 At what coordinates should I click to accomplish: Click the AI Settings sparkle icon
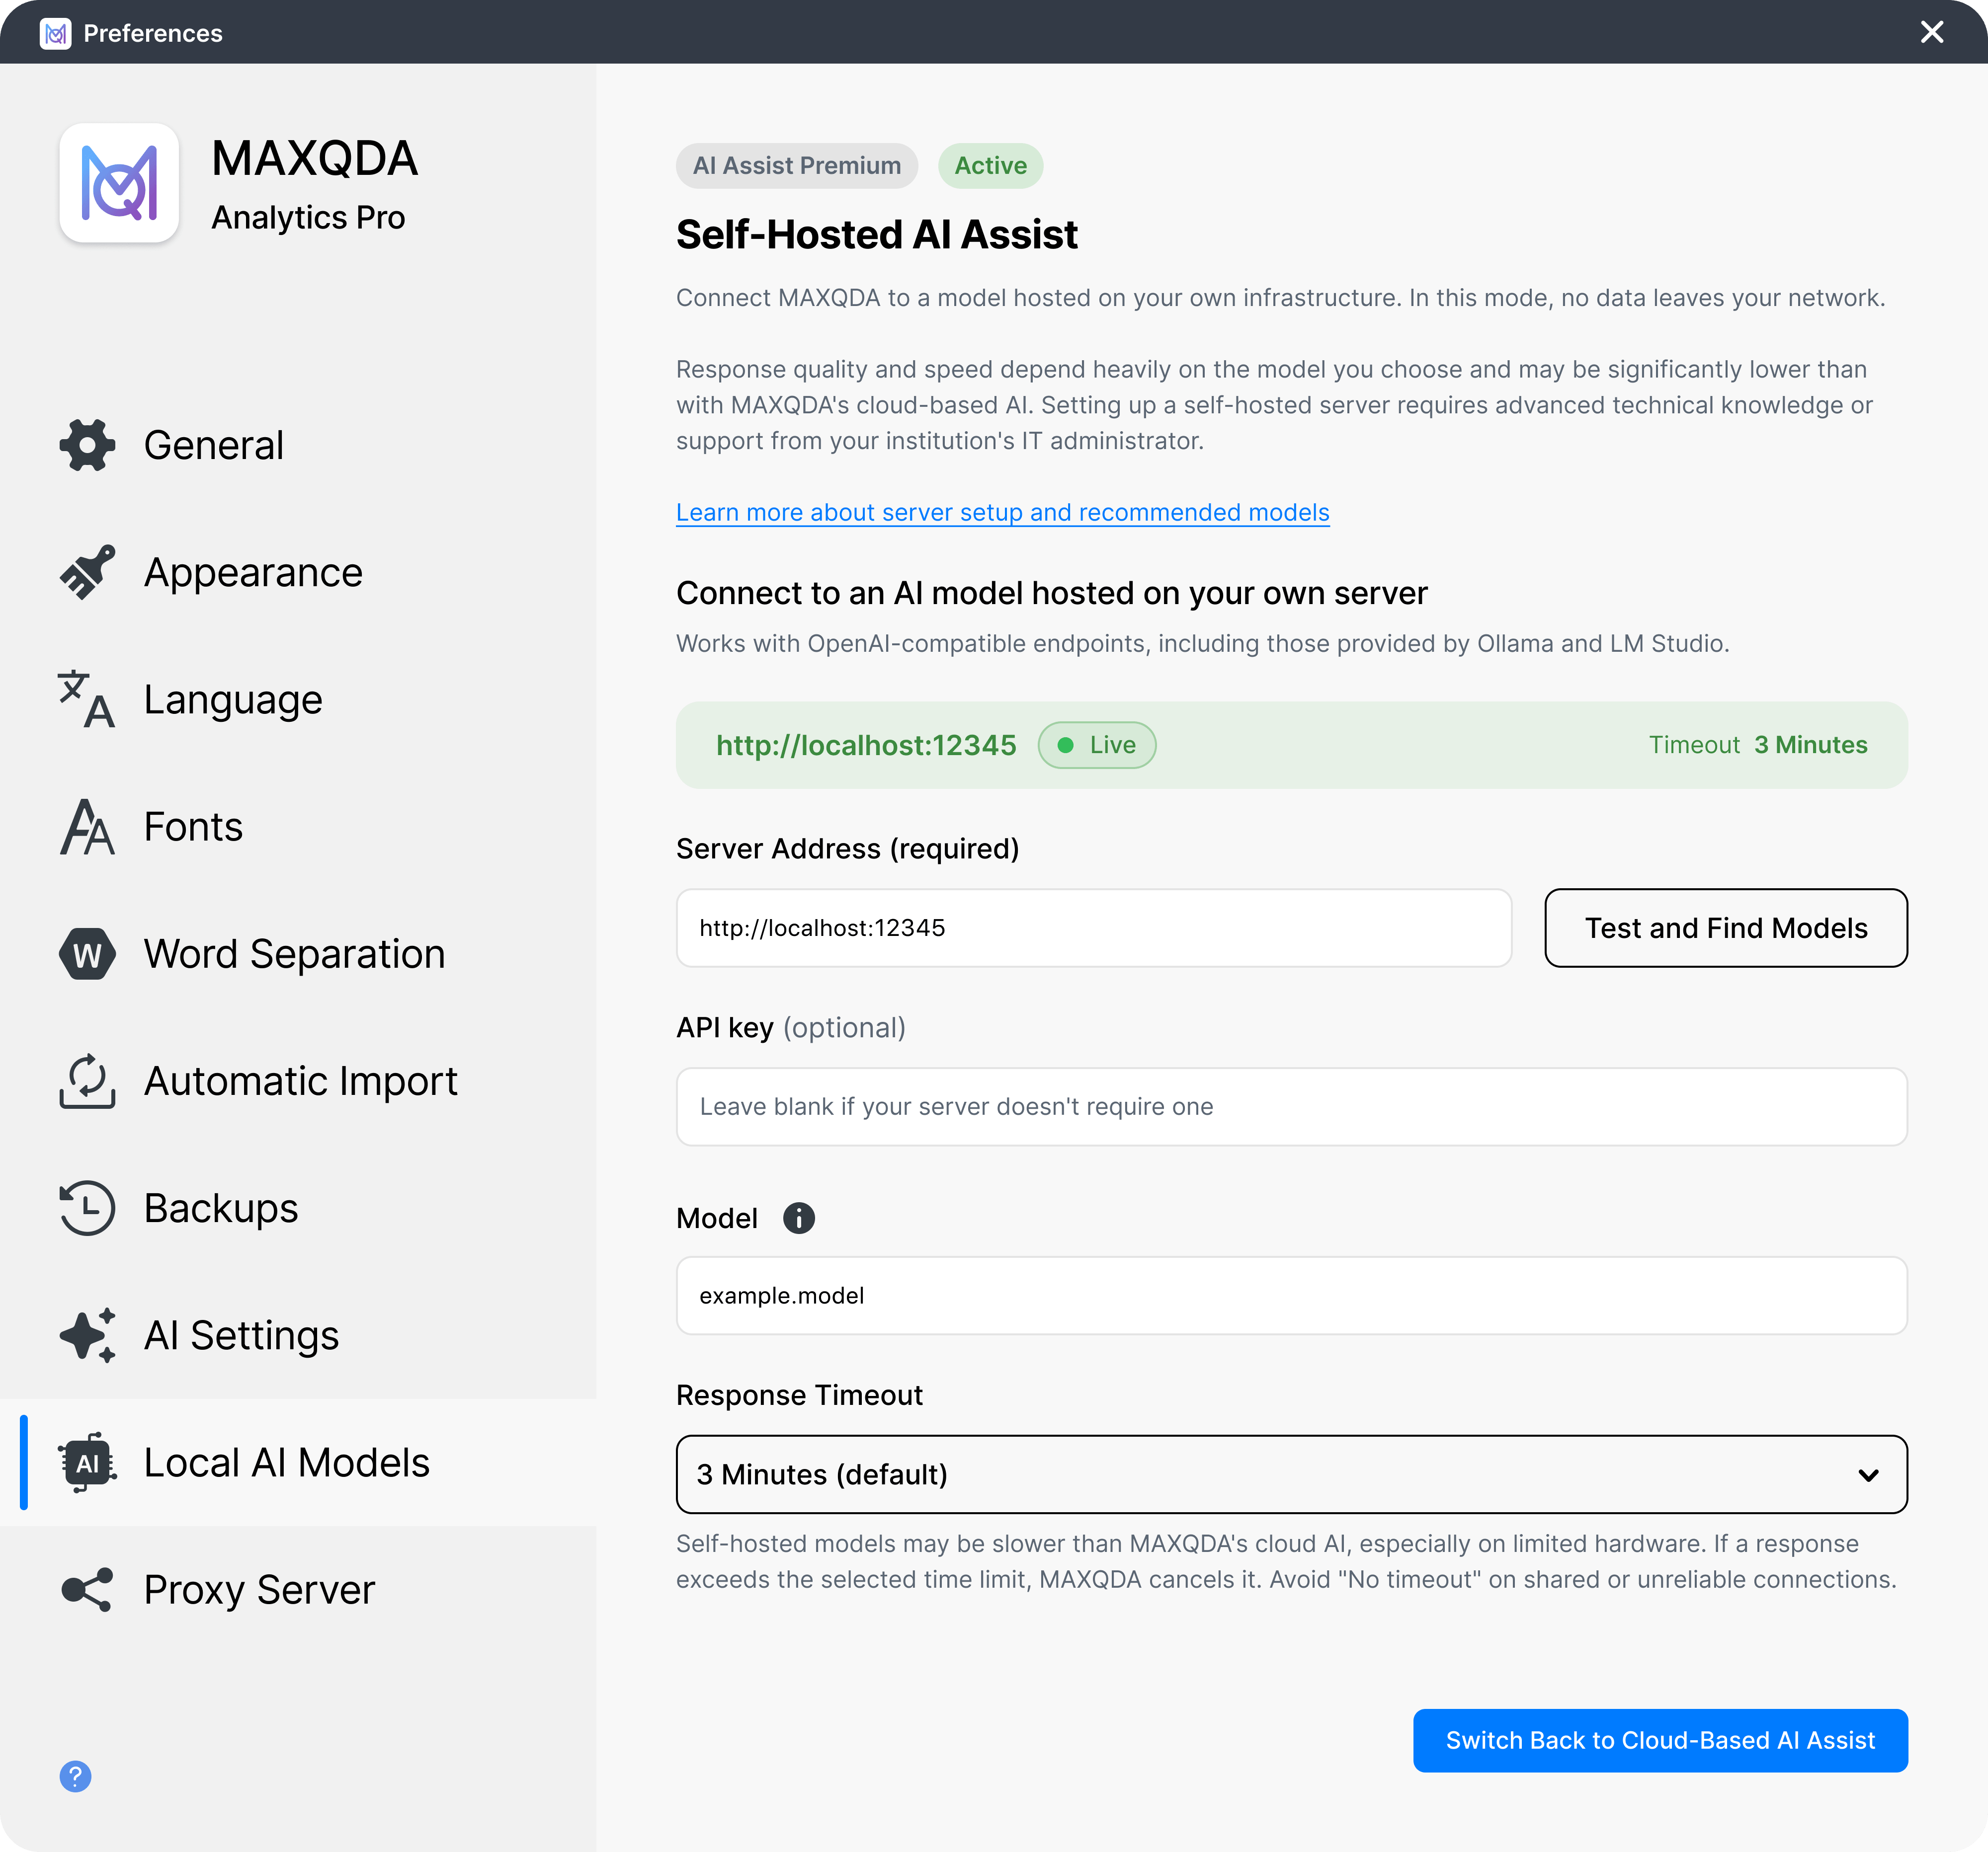click(x=87, y=1335)
